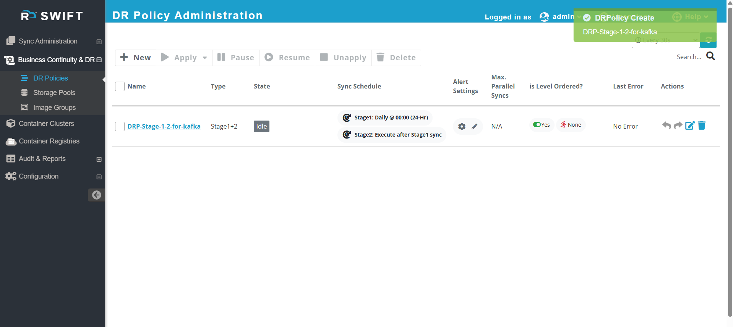733x327 pixels.
Task: Click the Container Registries icon
Action: coord(11,141)
